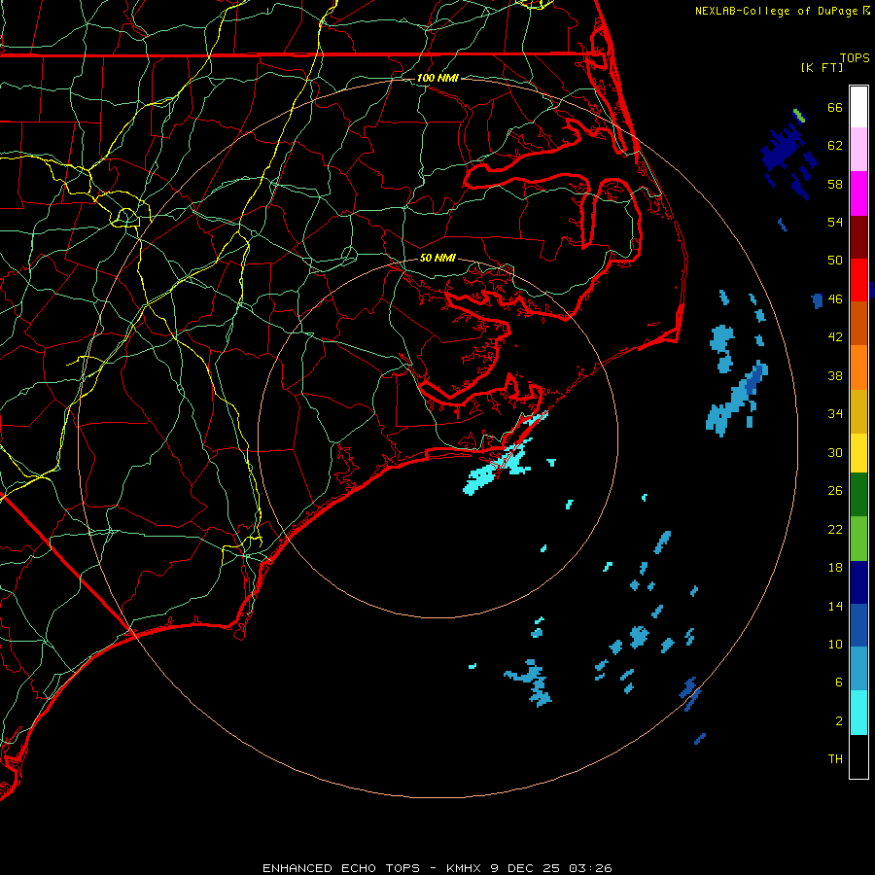Click the 58 value on the scale
This screenshot has height=875, width=875.
(x=835, y=184)
